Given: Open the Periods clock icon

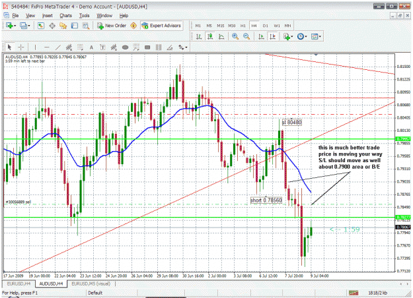Looking at the screenshot, I should pos(300,36).
